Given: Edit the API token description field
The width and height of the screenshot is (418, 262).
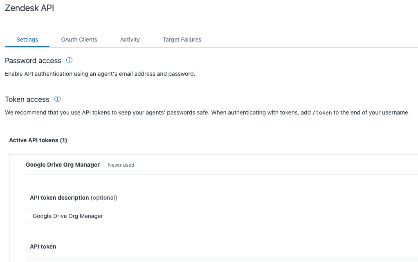Looking at the screenshot, I should 222,216.
